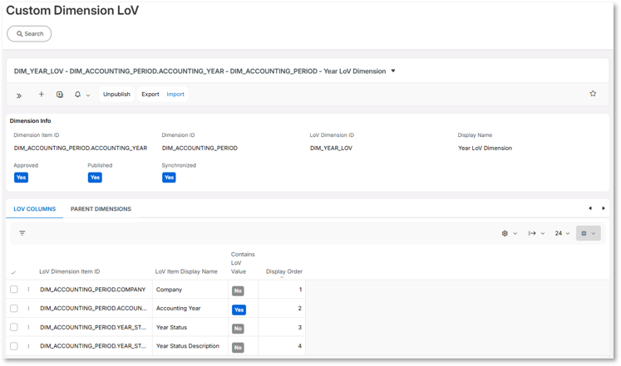
Task: Toggle the No badge in Year Status row
Action: tap(238, 329)
